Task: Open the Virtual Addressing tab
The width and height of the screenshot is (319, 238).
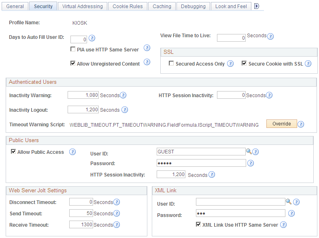Action: point(83,6)
